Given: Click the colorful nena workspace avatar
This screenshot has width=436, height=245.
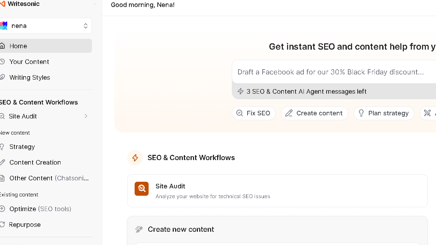Looking at the screenshot, I should pyautogui.click(x=3, y=26).
